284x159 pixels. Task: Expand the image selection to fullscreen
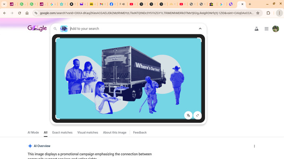pos(198,115)
